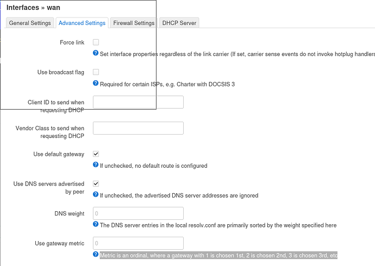Uncheck Use default gateway
Image resolution: width=375 pixels, height=266 pixels.
pyautogui.click(x=96, y=154)
